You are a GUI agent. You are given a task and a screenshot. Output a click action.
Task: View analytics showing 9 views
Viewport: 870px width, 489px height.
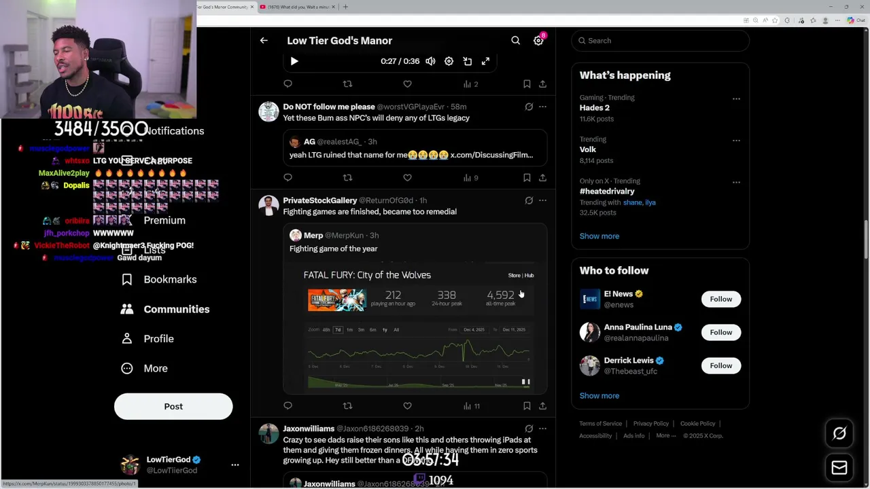point(470,178)
